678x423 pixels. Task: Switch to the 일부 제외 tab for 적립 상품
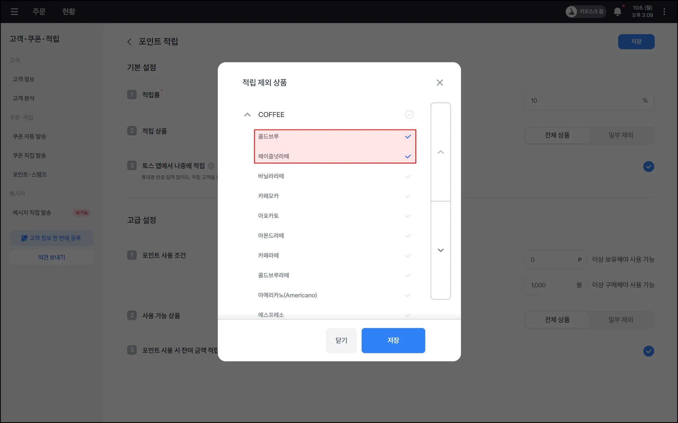(x=620, y=135)
